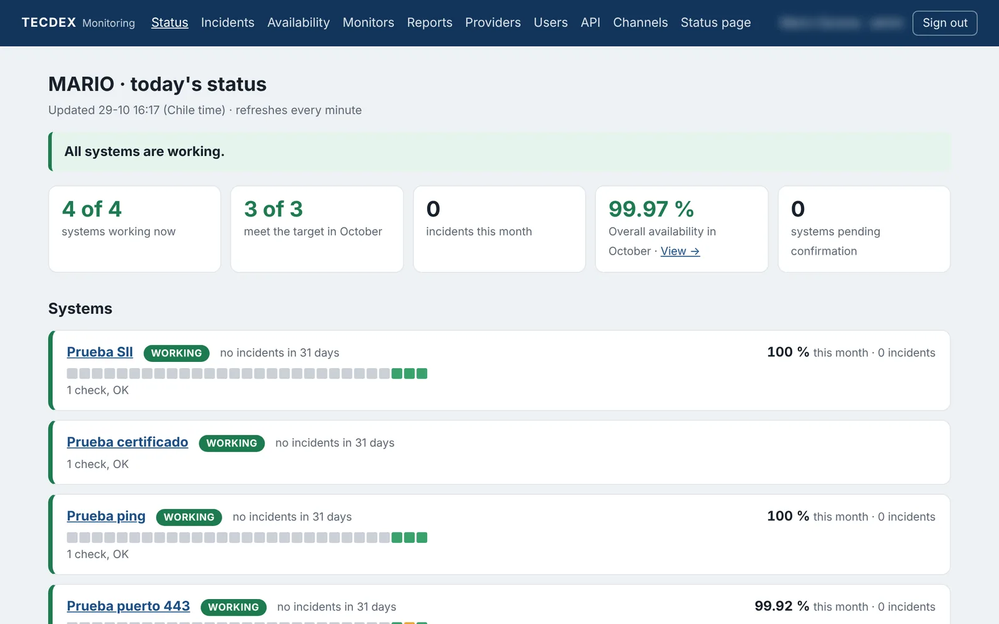Click the "incidents this month" card
This screenshot has height=624, width=999.
(x=499, y=229)
